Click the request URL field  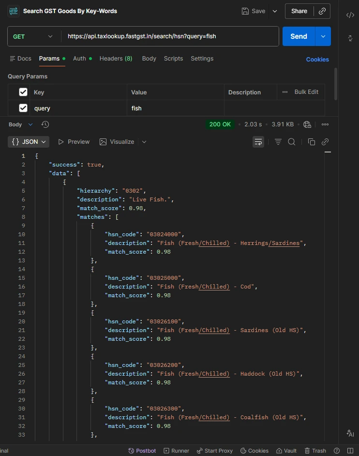[170, 36]
